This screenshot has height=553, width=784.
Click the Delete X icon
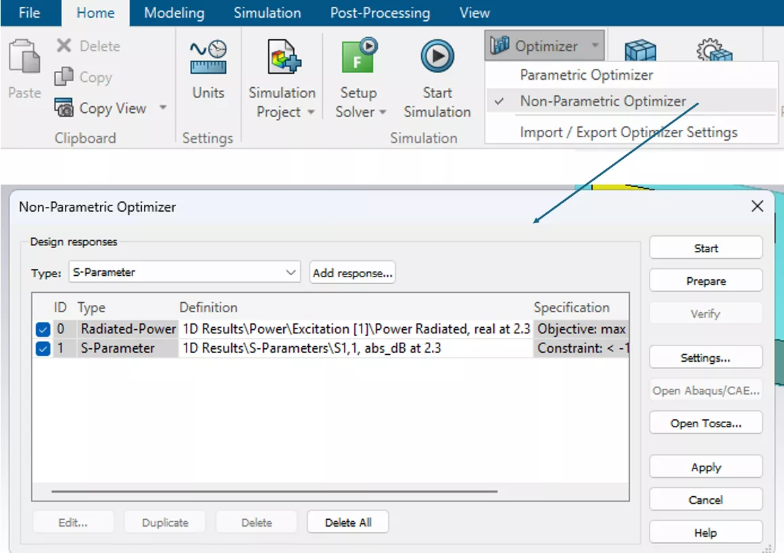(x=64, y=46)
